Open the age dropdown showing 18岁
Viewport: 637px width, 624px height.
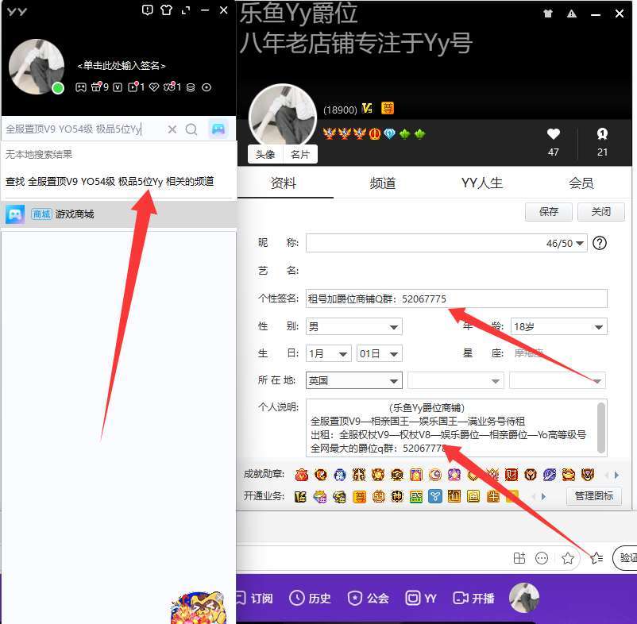coord(559,326)
